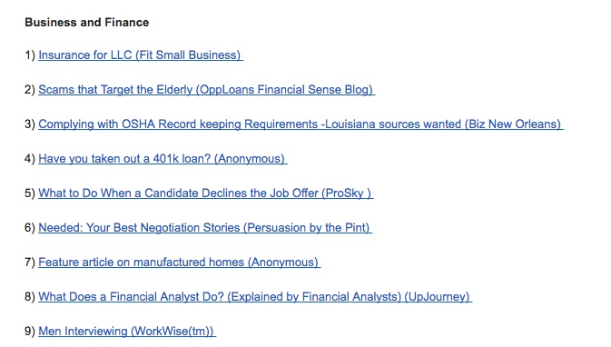This screenshot has width=611, height=347.
Task: Open the Insurance for LLC link
Action: click(x=141, y=55)
